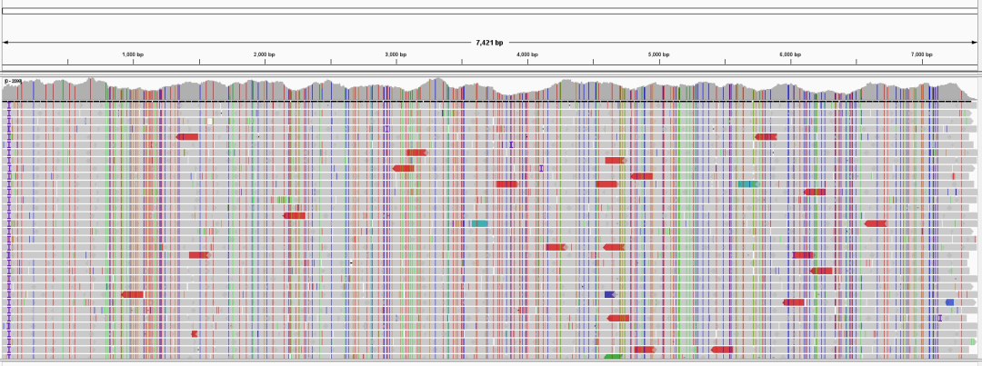Select the green read at the bottom
This screenshot has height=366, width=982.
(x=614, y=357)
